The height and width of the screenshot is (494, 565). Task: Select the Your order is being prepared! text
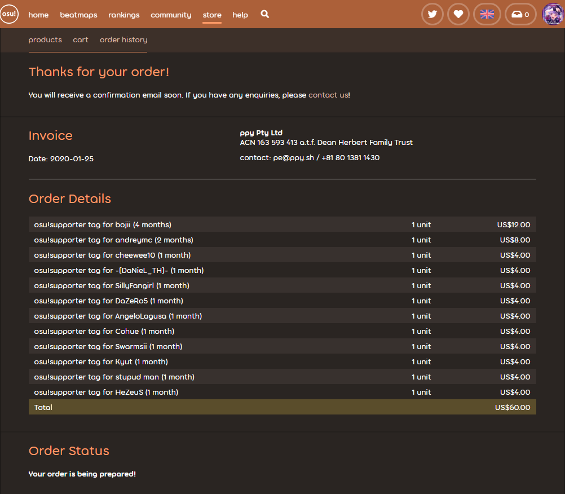82,474
